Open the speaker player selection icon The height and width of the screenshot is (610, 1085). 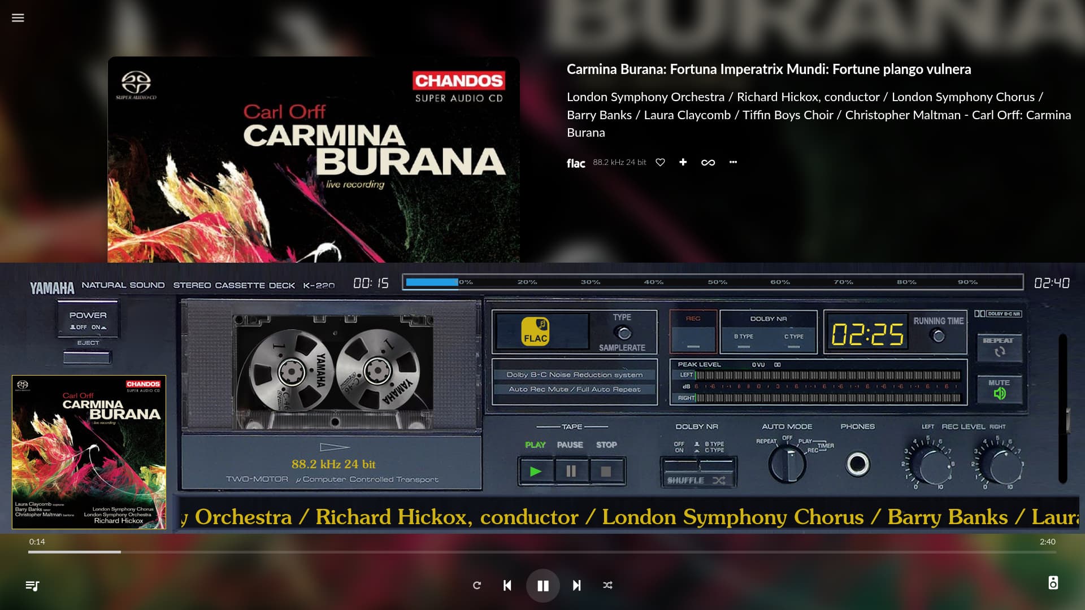(1053, 583)
